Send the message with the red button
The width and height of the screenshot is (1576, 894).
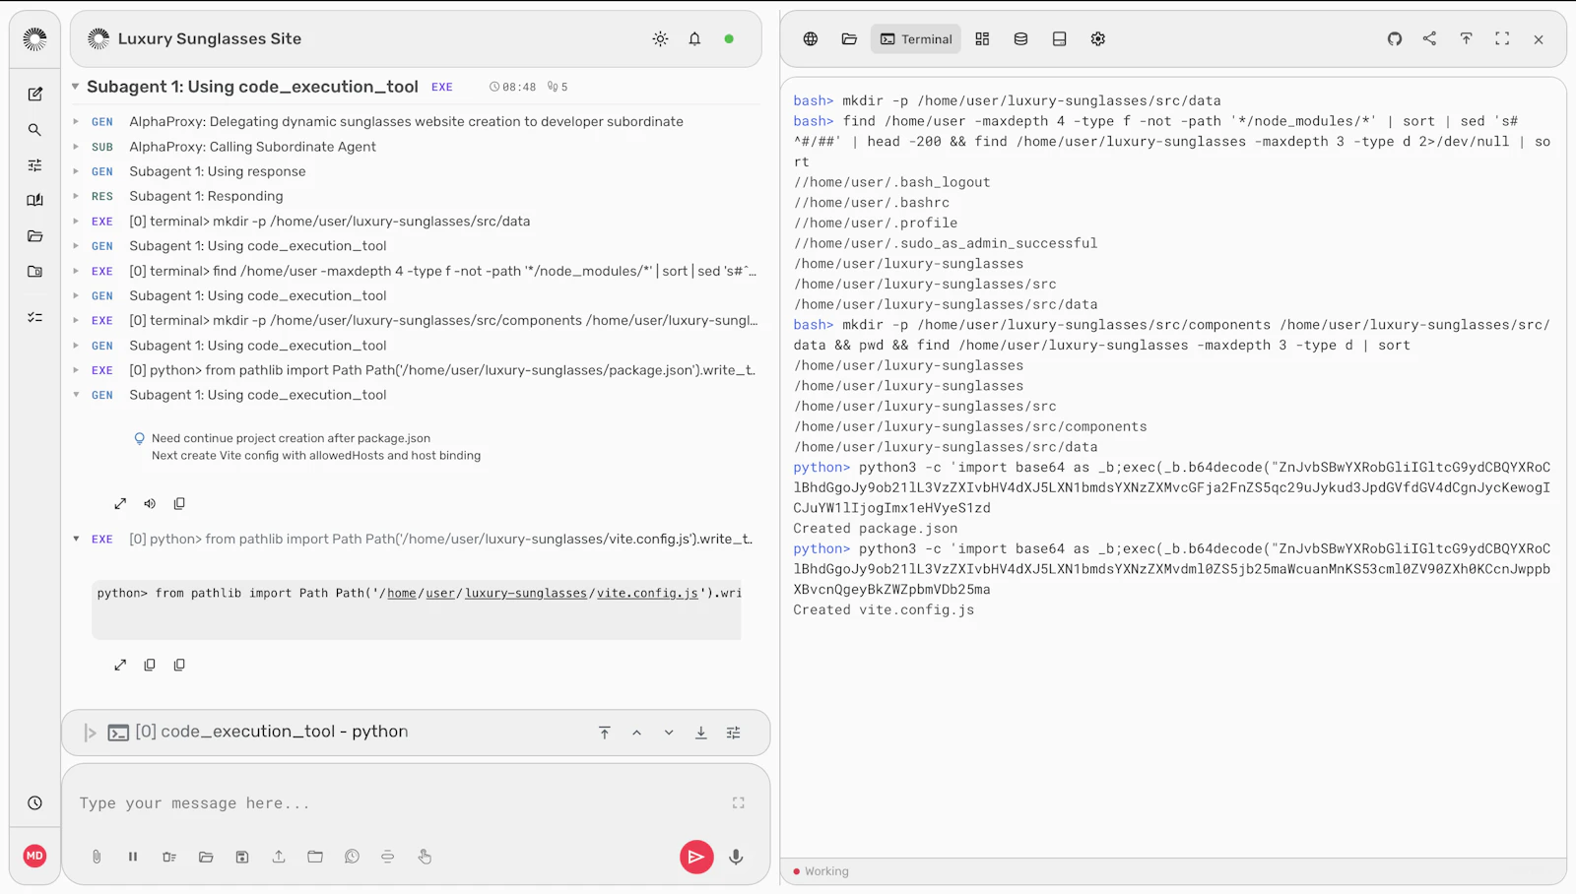pos(696,857)
